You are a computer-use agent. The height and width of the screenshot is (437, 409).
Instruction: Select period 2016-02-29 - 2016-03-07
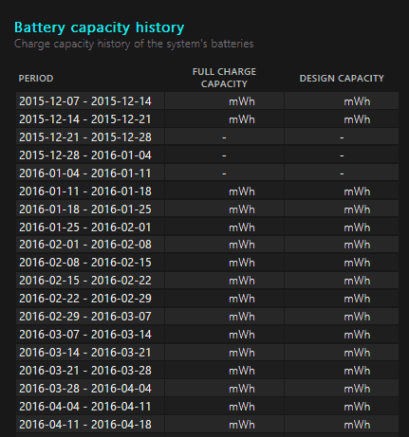(x=85, y=317)
